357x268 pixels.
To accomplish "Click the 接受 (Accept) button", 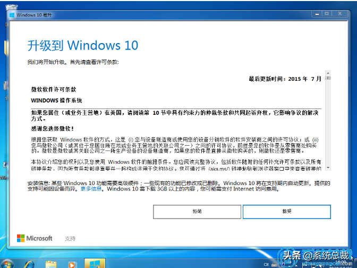I will [287, 212].
